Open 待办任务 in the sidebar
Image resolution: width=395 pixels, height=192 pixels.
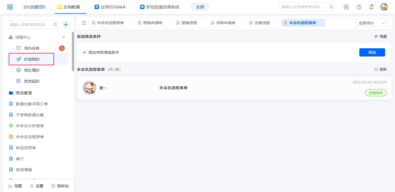(x=32, y=48)
